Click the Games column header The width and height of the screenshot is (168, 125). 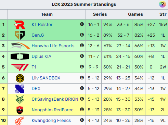(135, 14)
